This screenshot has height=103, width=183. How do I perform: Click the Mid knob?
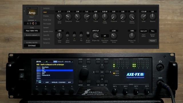(x=87, y=17)
